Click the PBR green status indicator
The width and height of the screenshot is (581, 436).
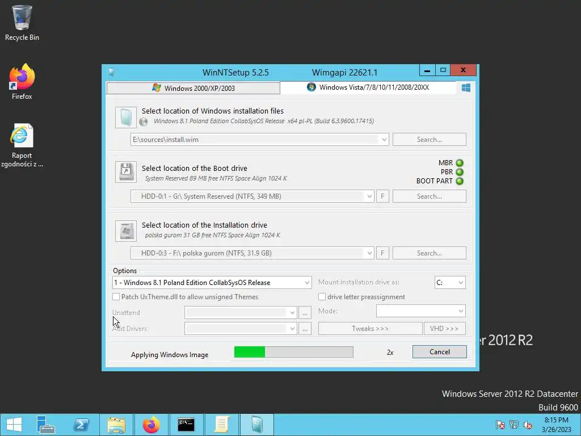tap(460, 172)
